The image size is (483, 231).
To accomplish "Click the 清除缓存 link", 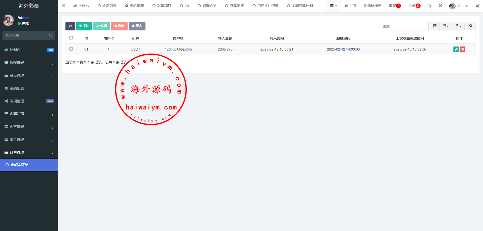I will click(x=372, y=6).
